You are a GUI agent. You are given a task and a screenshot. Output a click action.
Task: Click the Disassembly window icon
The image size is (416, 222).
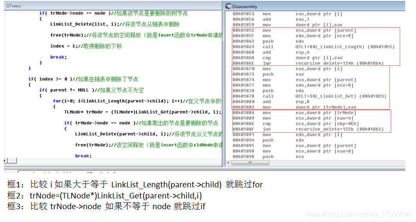pyautogui.click(x=228, y=6)
